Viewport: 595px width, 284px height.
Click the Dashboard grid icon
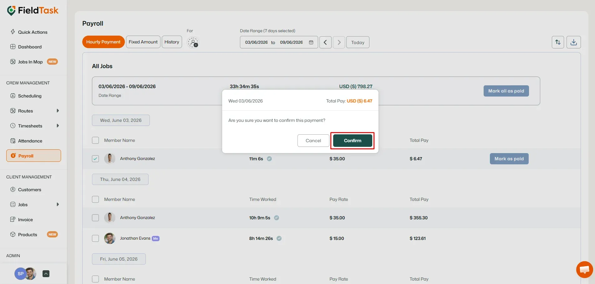(x=13, y=47)
